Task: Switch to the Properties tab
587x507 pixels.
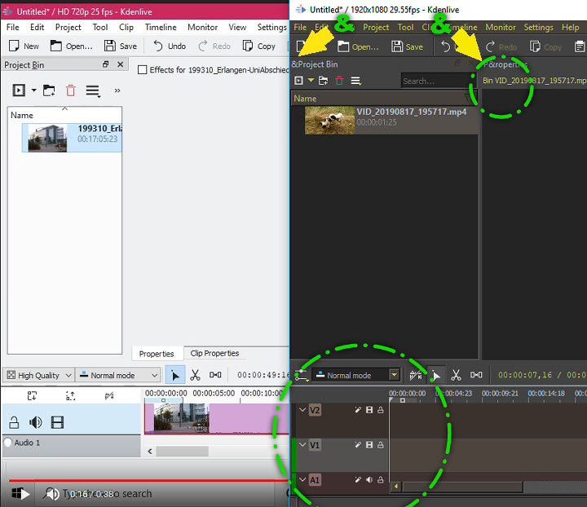Action: coord(157,354)
